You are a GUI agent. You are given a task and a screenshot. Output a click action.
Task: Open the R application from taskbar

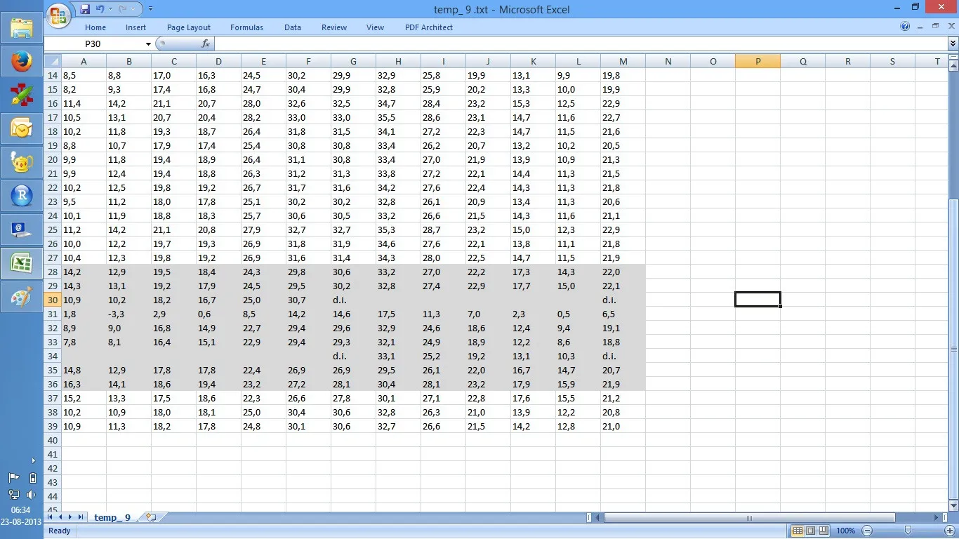(x=22, y=197)
